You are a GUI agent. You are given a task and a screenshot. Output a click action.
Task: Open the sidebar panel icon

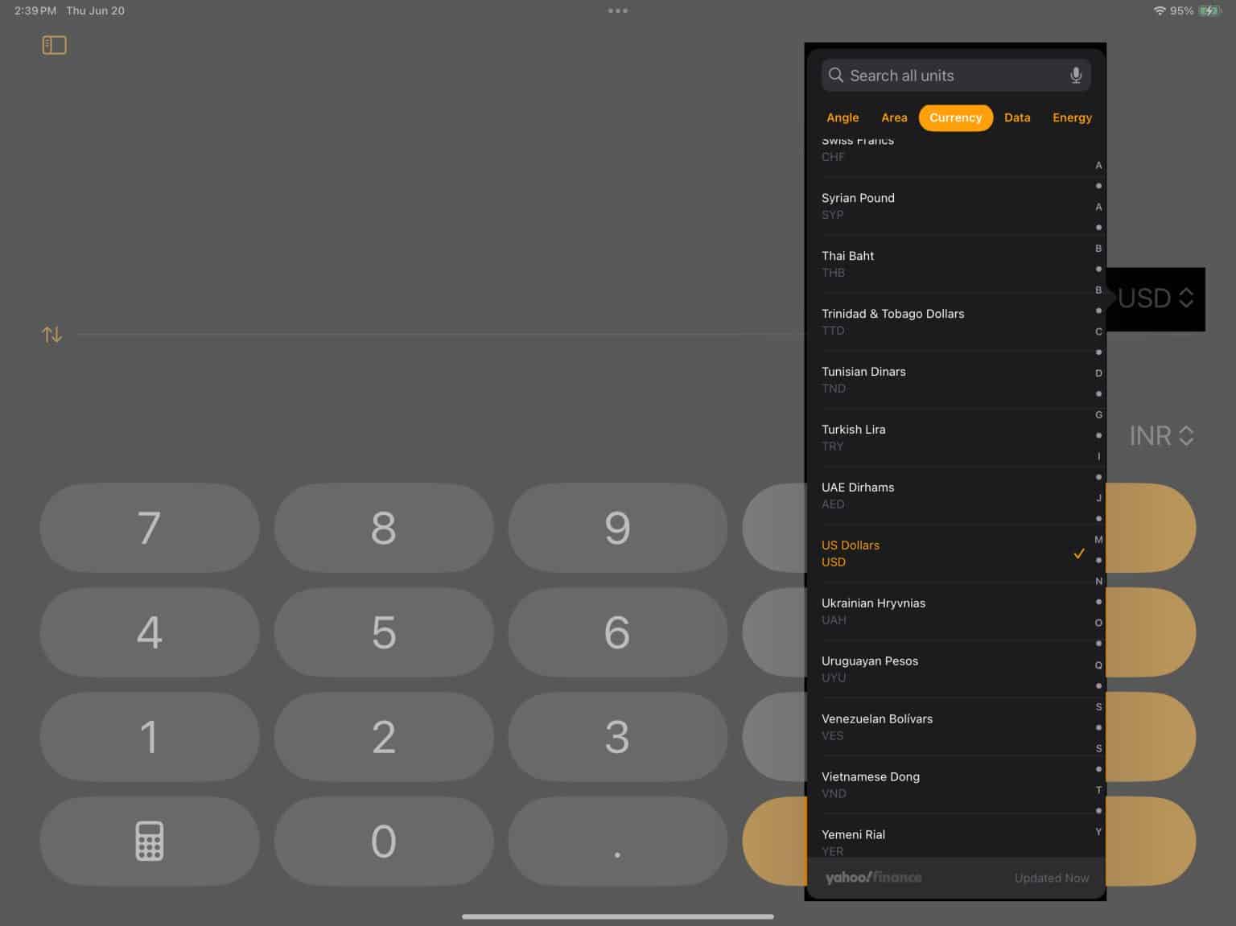pos(54,45)
